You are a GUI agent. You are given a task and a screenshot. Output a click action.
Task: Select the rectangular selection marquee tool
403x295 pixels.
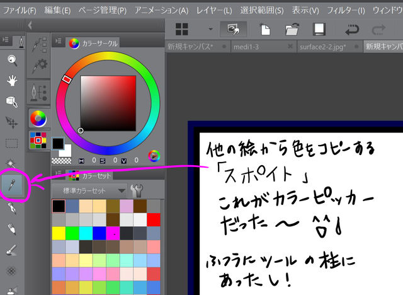tap(12, 143)
